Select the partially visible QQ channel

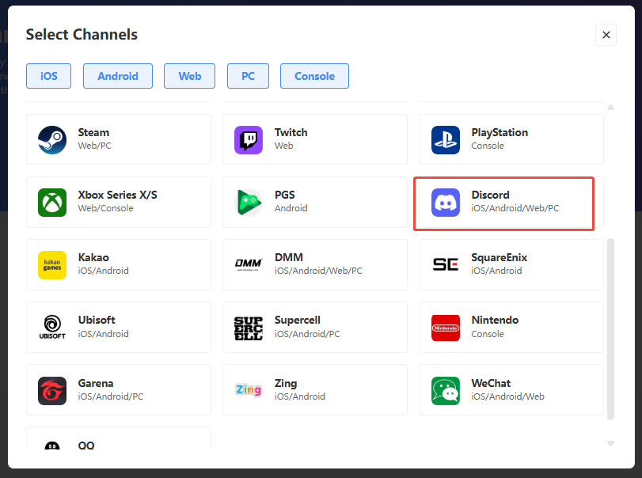(x=119, y=438)
